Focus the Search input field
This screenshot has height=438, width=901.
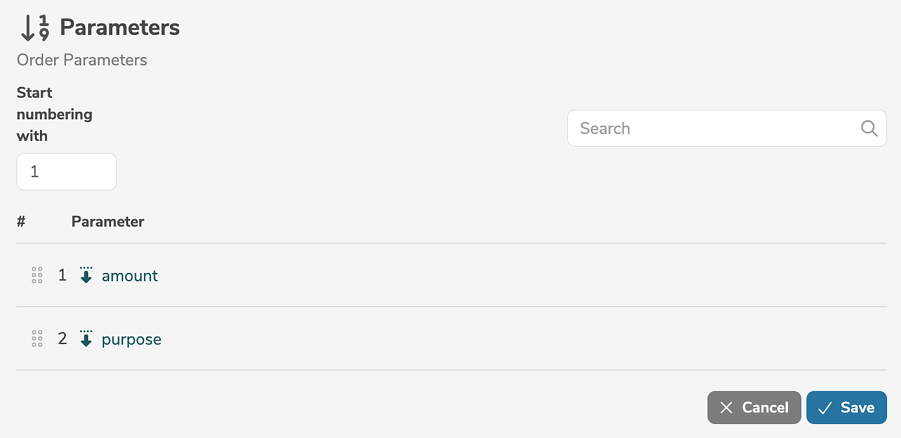tap(714, 128)
